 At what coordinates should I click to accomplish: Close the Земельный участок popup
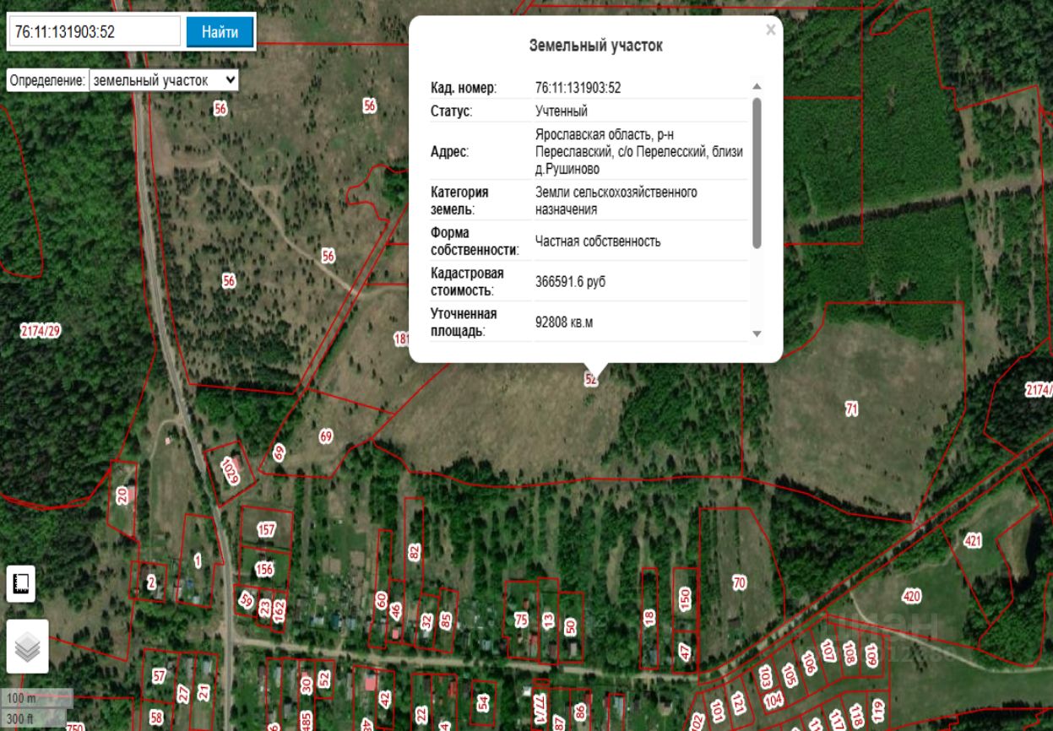770,30
